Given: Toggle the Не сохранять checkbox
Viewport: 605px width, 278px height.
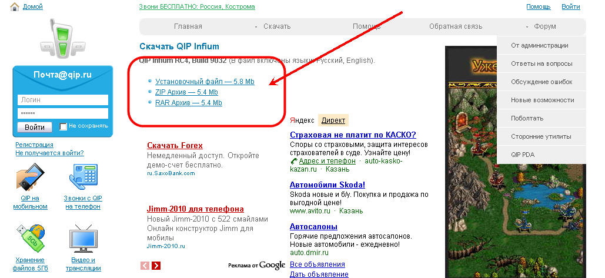Looking at the screenshot, I should (x=63, y=126).
